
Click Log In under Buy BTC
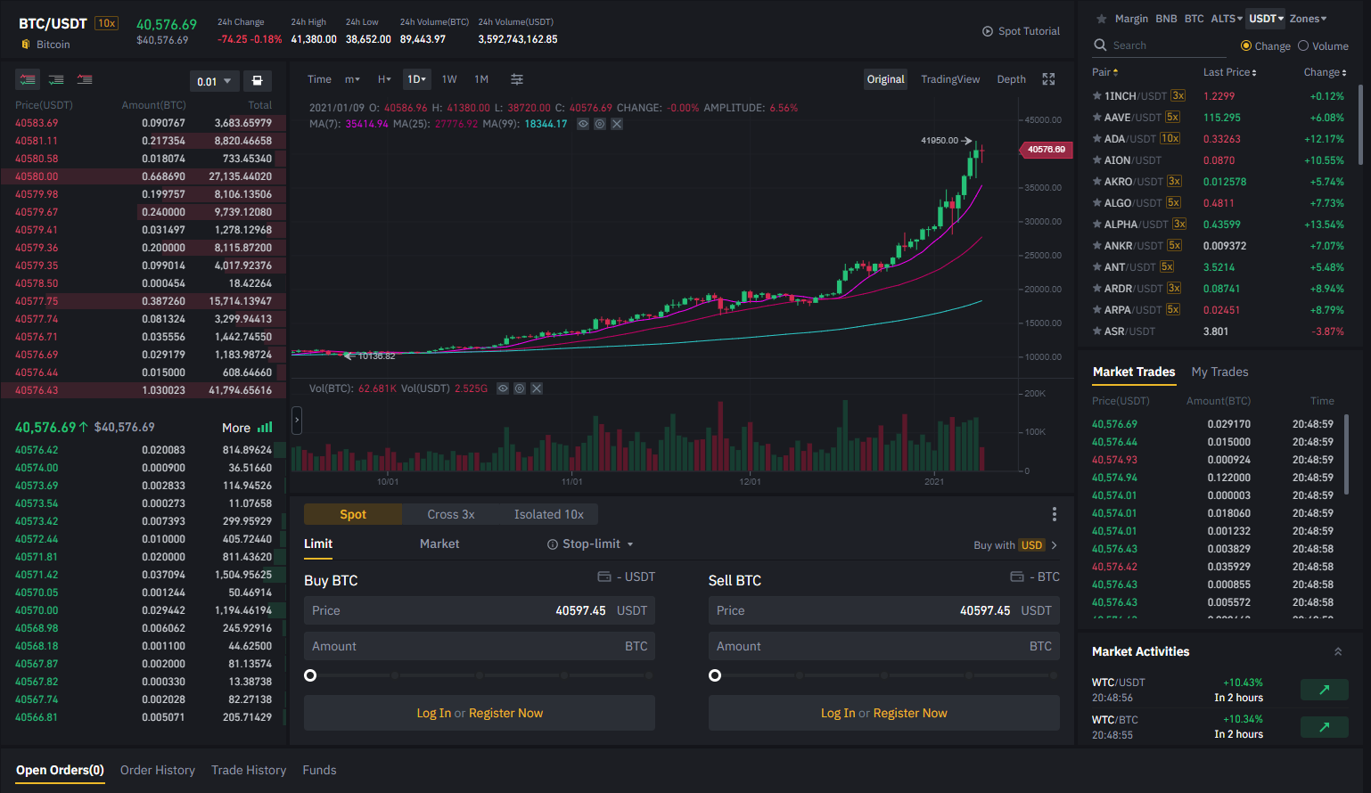pyautogui.click(x=433, y=714)
